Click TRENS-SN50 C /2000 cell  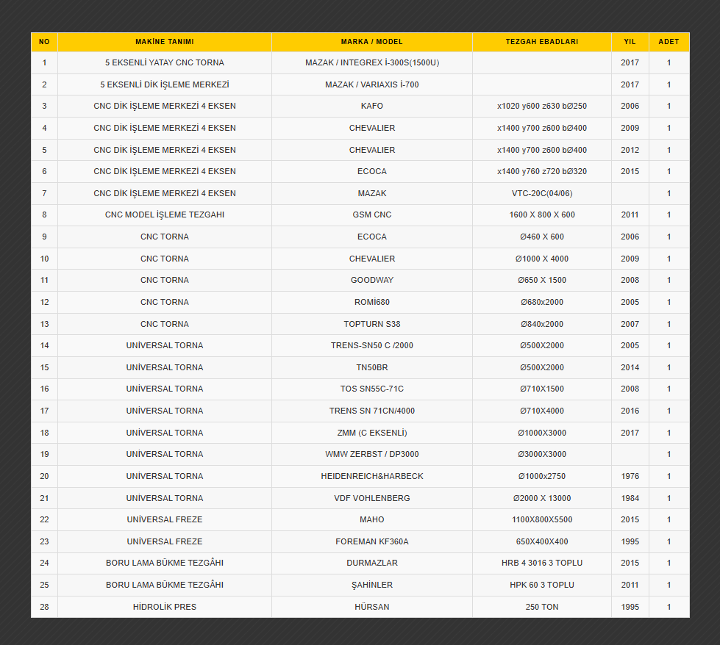click(372, 345)
